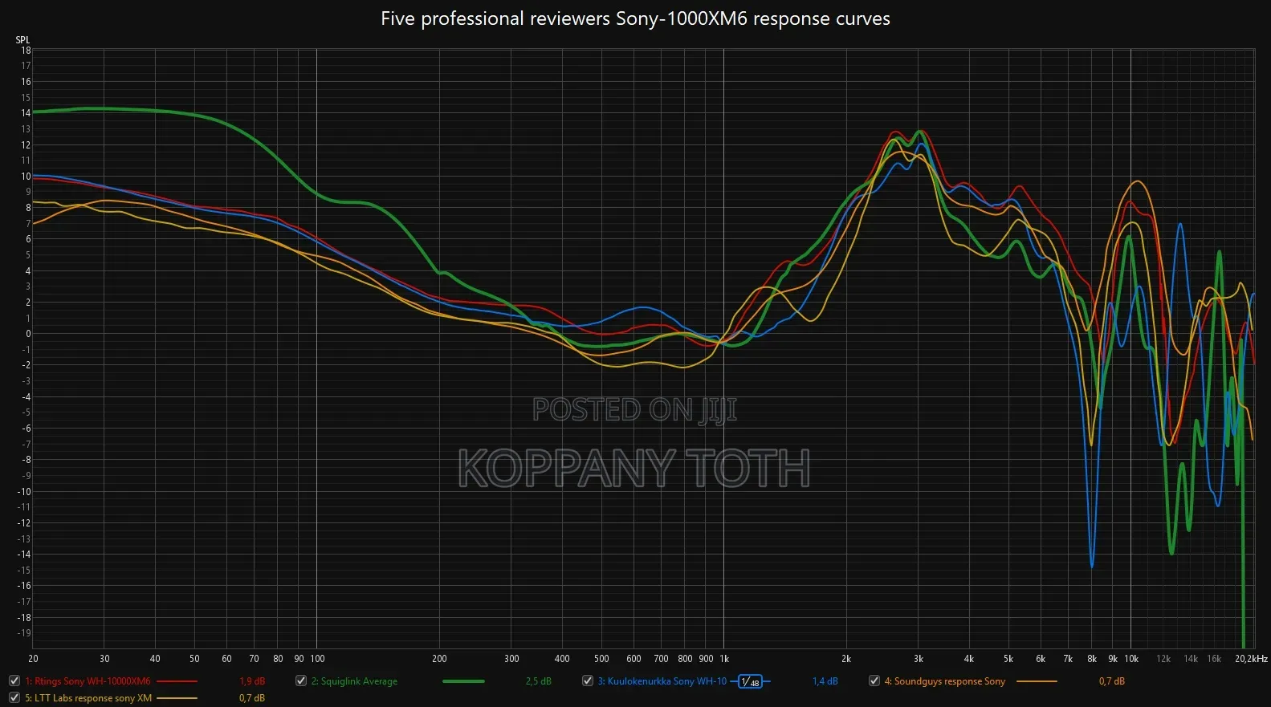Click the 1k frequency axis label
The width and height of the screenshot is (1271, 707).
tap(724, 659)
